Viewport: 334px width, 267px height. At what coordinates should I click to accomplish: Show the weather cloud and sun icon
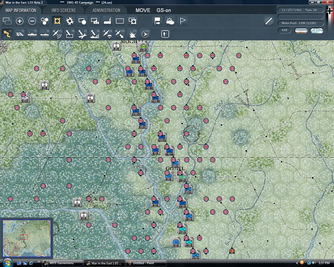click(170, 21)
